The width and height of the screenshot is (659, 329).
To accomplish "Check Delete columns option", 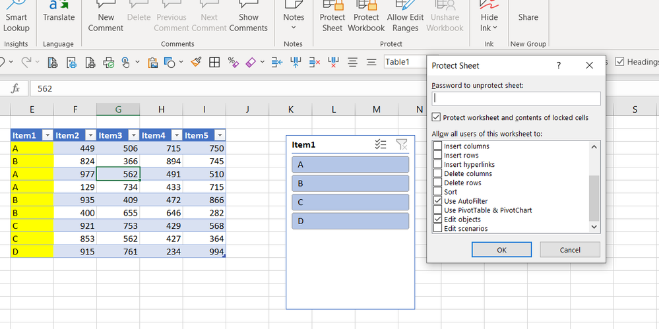I will pos(437,173).
